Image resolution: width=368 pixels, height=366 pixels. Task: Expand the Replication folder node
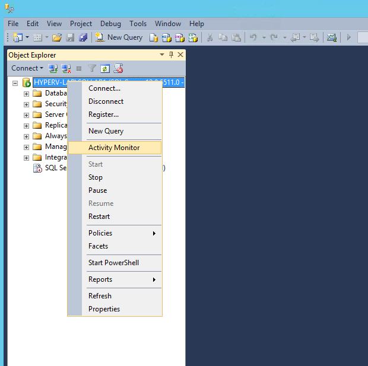point(26,126)
